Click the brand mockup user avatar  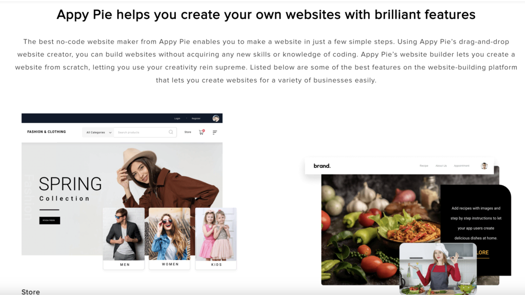484,166
